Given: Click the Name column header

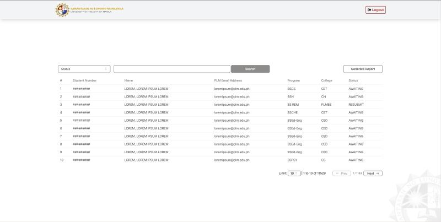Looking at the screenshot, I should point(128,80).
